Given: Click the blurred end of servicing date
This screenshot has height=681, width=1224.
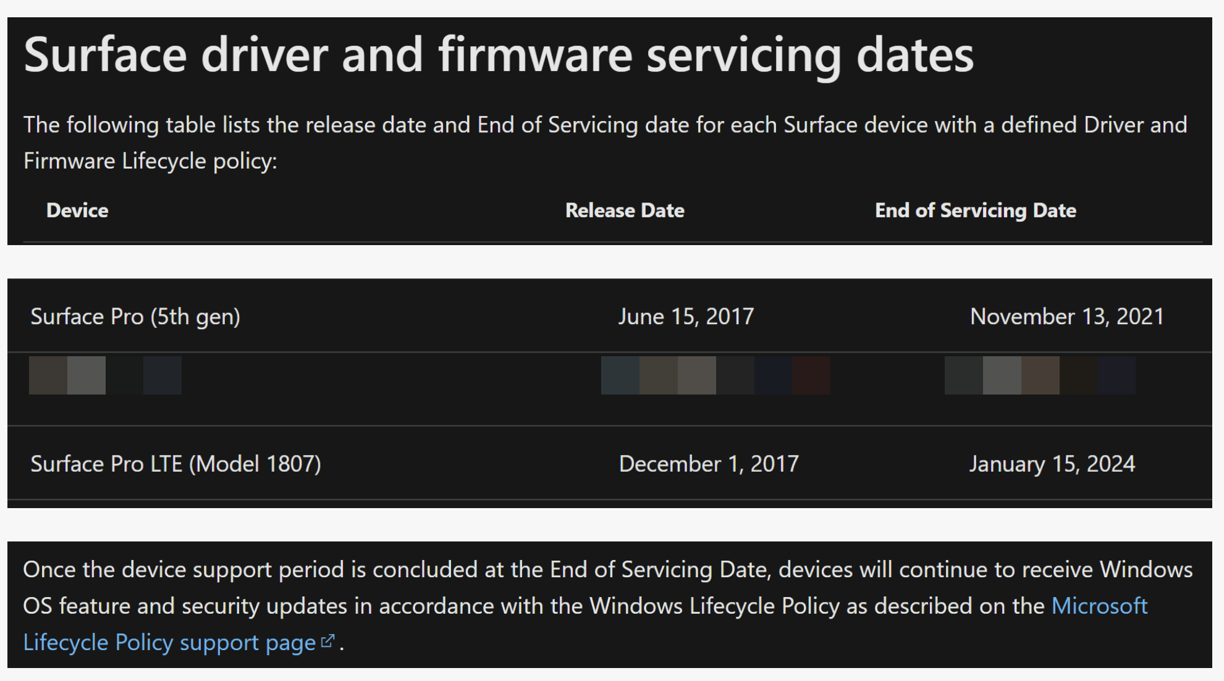Looking at the screenshot, I should click(x=1040, y=375).
